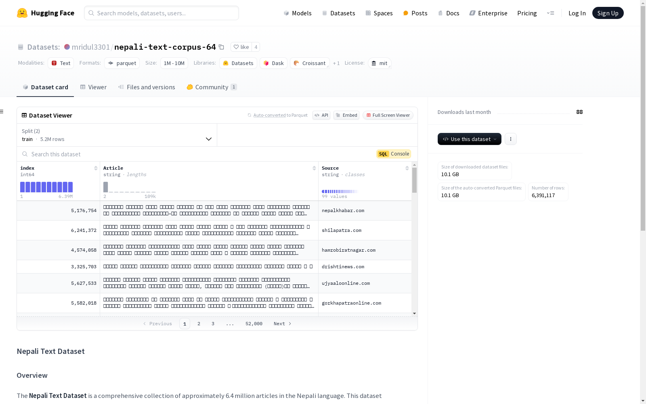Click the mridul3301 user avatar icon
This screenshot has height=404, width=646.
[67, 47]
